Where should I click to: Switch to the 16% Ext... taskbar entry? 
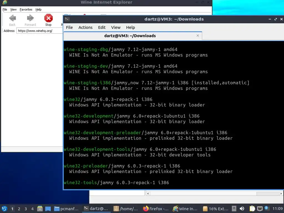click(x=215, y=209)
